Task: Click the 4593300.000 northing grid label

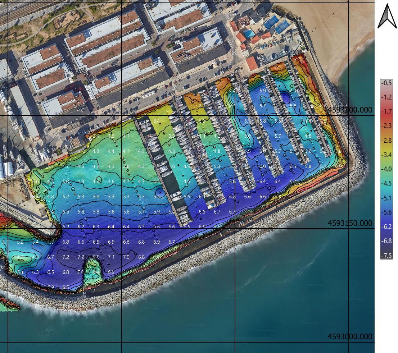Action: 350,110
